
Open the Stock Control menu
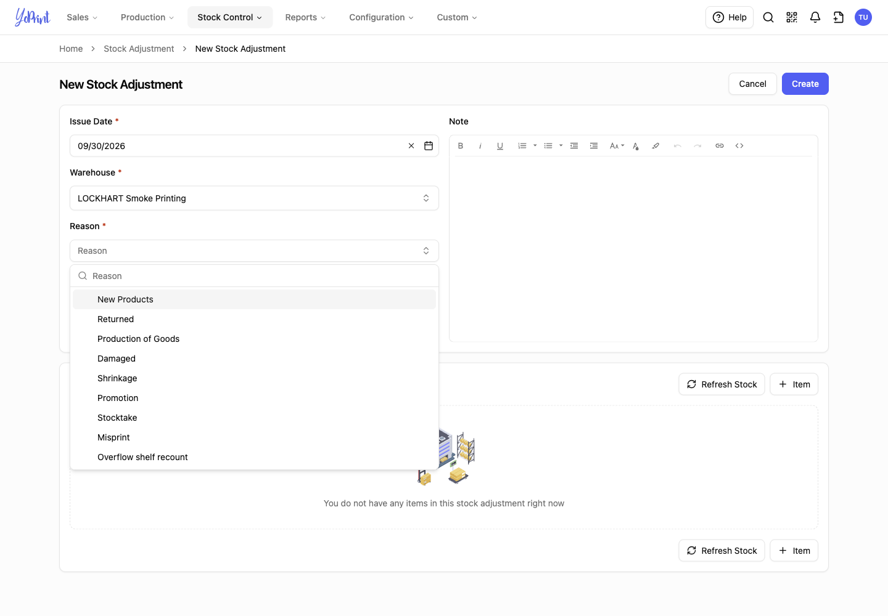pos(230,17)
